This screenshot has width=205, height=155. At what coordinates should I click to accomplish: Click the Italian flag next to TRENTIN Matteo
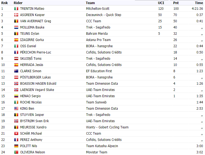point(16,9)
